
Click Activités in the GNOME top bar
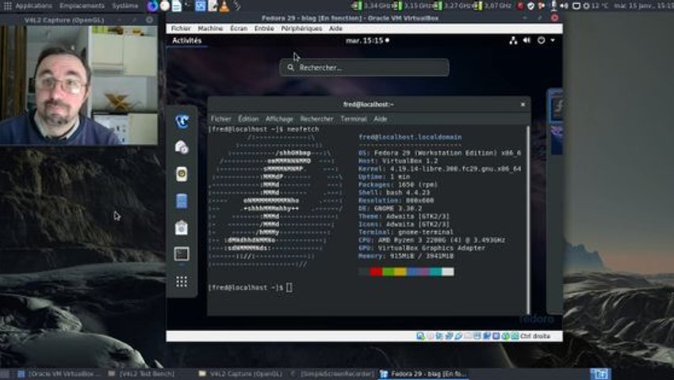tap(186, 40)
